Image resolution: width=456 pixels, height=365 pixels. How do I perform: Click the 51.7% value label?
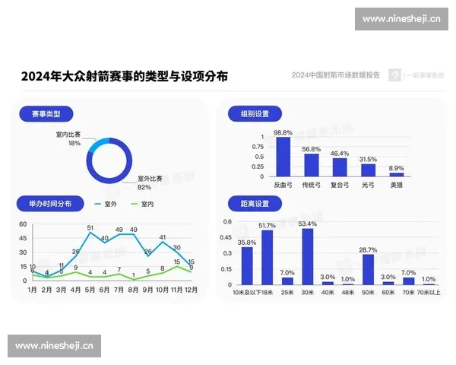267,226
